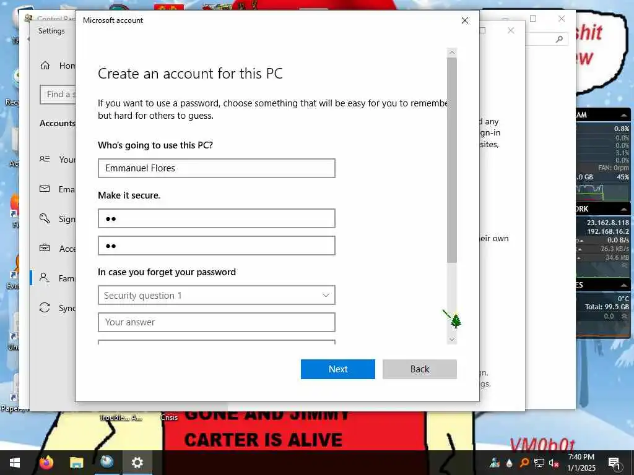Click the username field containing Emmanuel Flores
The height and width of the screenshot is (475, 634).
(216, 168)
